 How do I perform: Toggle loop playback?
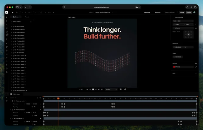pos(102,89)
